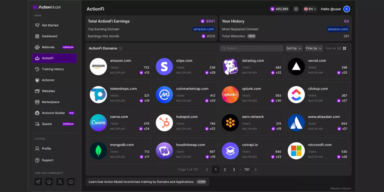Select the hubspot.com domain logo
Screen dimensions: 384x192
pos(164,123)
